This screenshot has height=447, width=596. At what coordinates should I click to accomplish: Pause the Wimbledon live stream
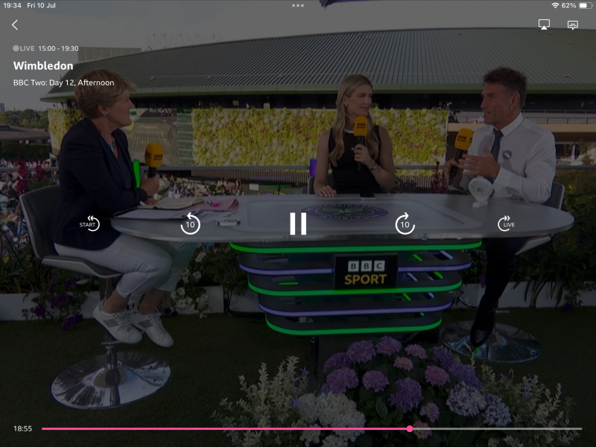pyautogui.click(x=298, y=223)
